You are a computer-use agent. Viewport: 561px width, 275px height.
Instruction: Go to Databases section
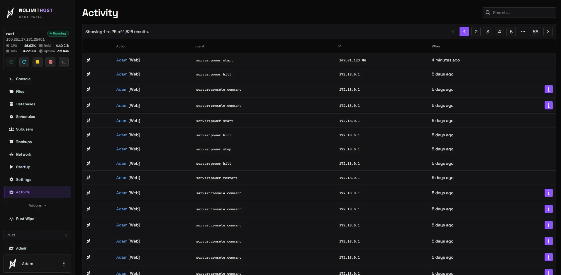[x=38, y=104]
